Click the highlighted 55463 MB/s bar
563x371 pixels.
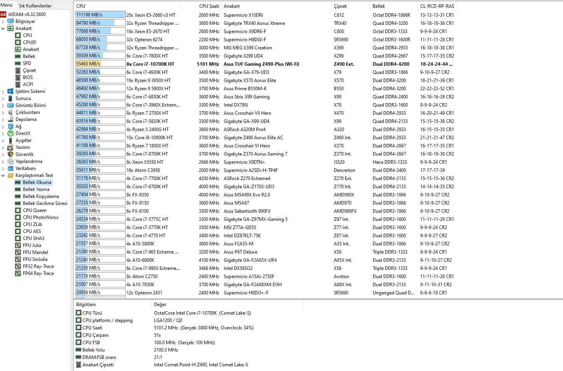[100, 64]
